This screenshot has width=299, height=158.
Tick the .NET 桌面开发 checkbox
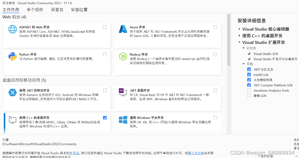(x=215, y=90)
